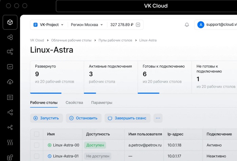Switch to the Параметры tab

point(102,103)
